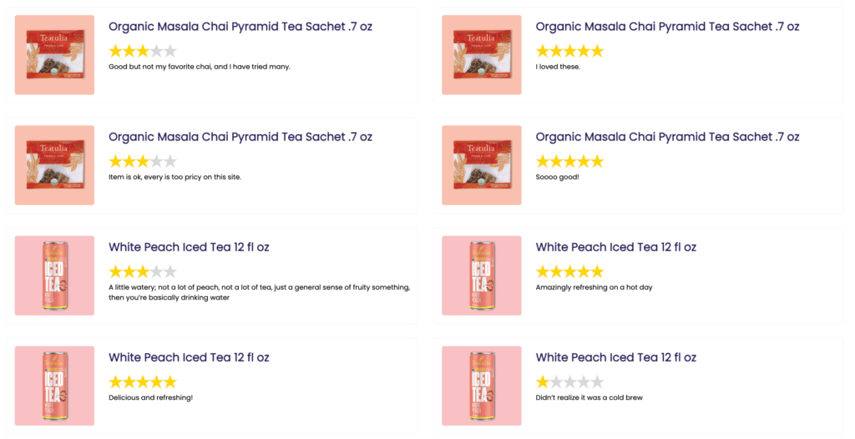
Task: Click the chai sachet image beside "Soooo good!"
Action: pyautogui.click(x=482, y=165)
